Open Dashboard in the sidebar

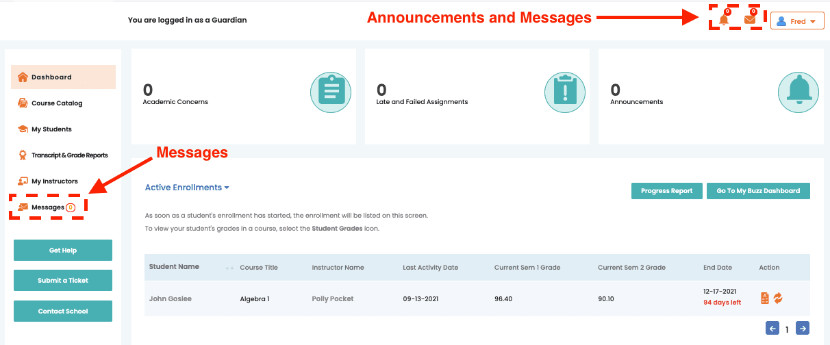[63, 77]
